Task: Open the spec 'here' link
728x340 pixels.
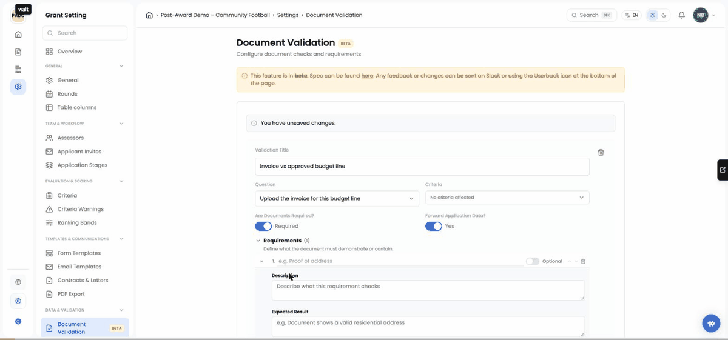Action: click(367, 76)
